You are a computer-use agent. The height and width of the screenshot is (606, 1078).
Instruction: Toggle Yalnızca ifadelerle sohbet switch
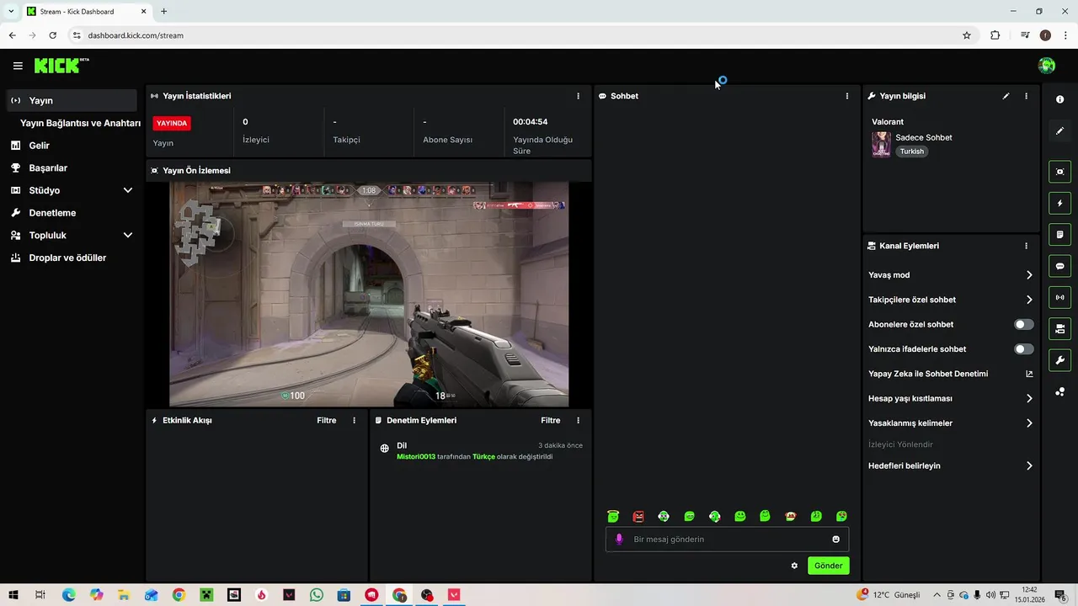(1024, 348)
